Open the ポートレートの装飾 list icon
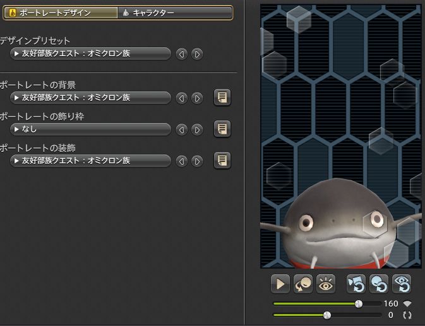Viewport: 425px width, 326px height. [222, 160]
